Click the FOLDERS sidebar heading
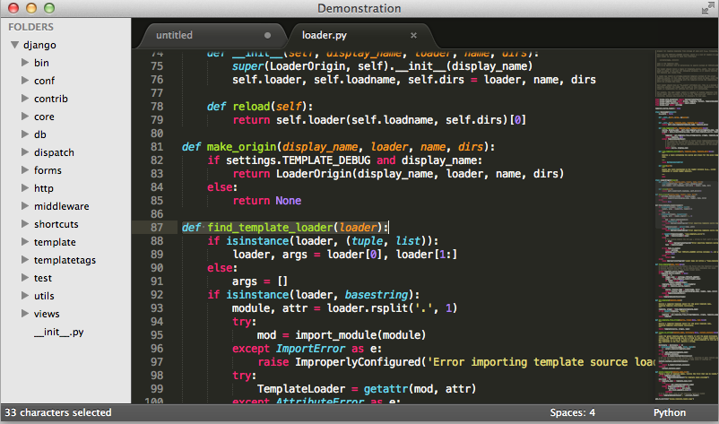 pyautogui.click(x=30, y=27)
